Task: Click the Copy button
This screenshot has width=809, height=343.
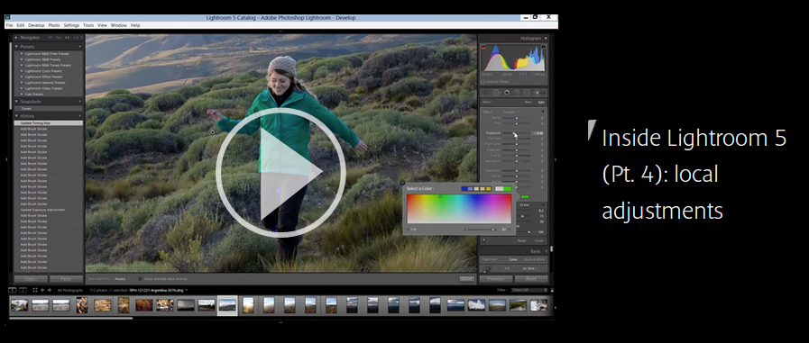Action: (31, 278)
